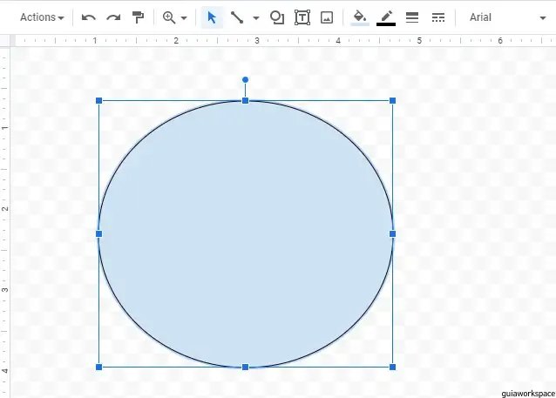Click the right-middle resize handle

click(x=392, y=234)
